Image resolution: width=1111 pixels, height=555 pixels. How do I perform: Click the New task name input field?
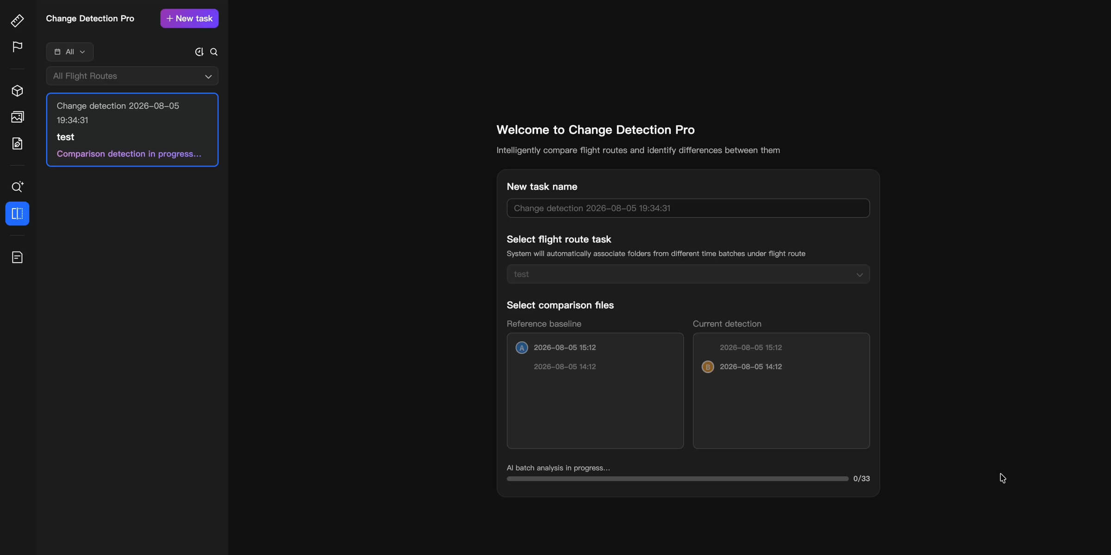pyautogui.click(x=688, y=208)
